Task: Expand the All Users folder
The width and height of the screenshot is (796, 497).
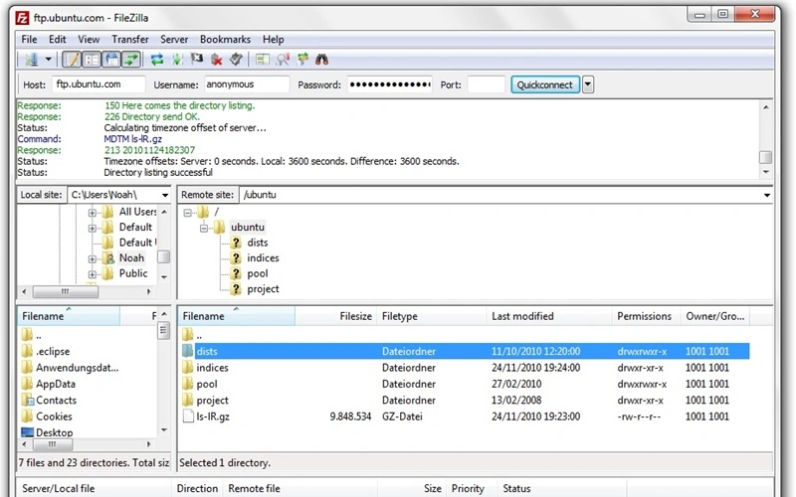Action: (x=93, y=213)
